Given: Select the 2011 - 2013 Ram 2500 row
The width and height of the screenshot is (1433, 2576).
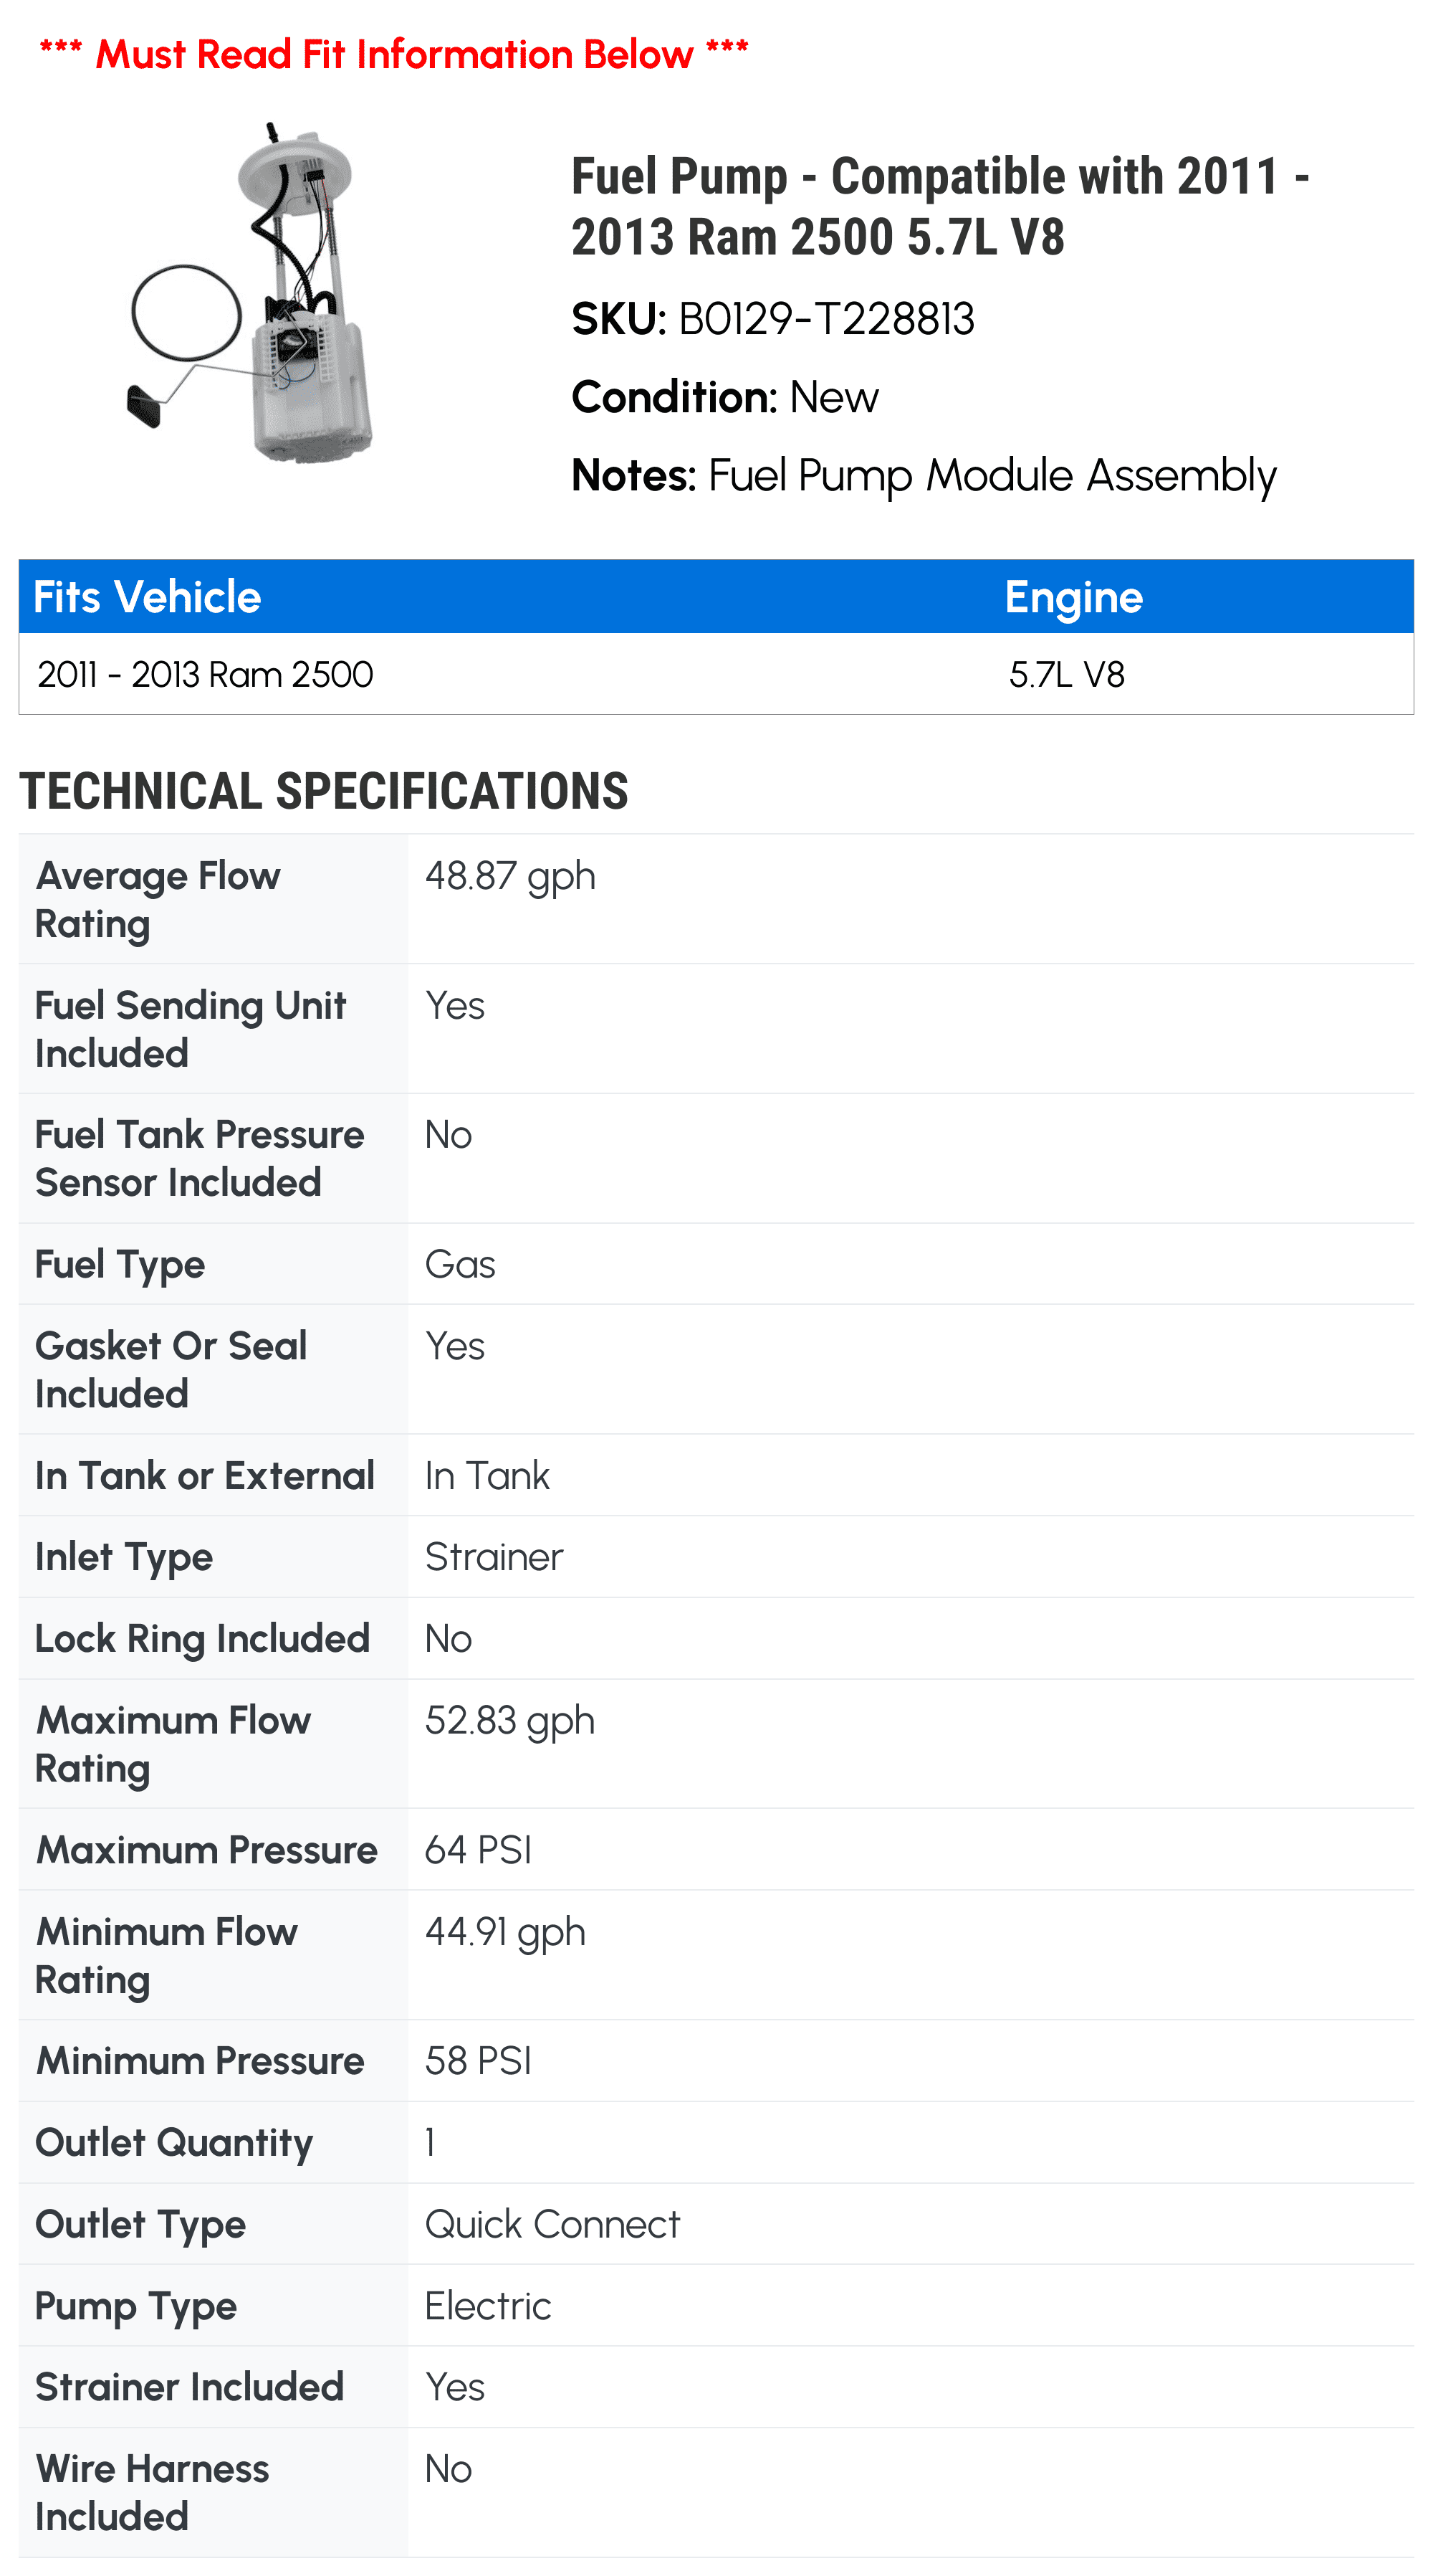Looking at the screenshot, I should [x=206, y=675].
